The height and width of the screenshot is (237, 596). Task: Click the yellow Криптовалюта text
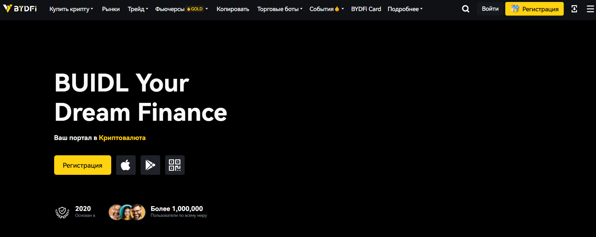pos(122,138)
